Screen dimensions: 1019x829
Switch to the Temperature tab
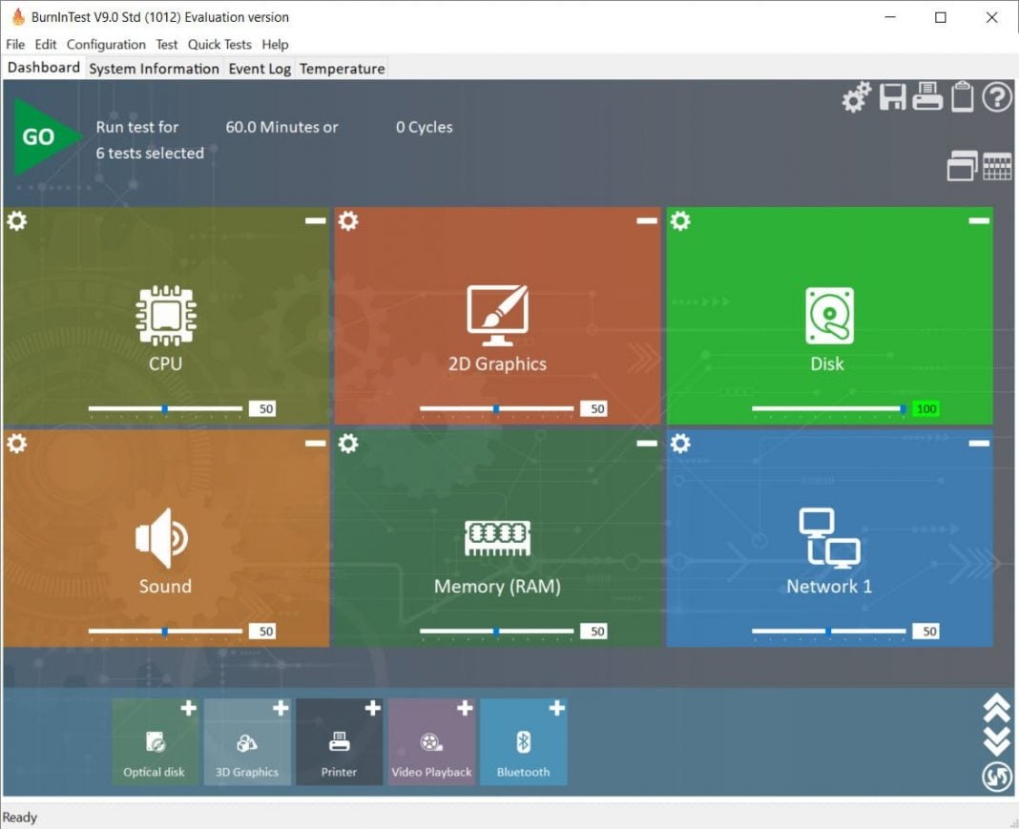[x=342, y=69]
